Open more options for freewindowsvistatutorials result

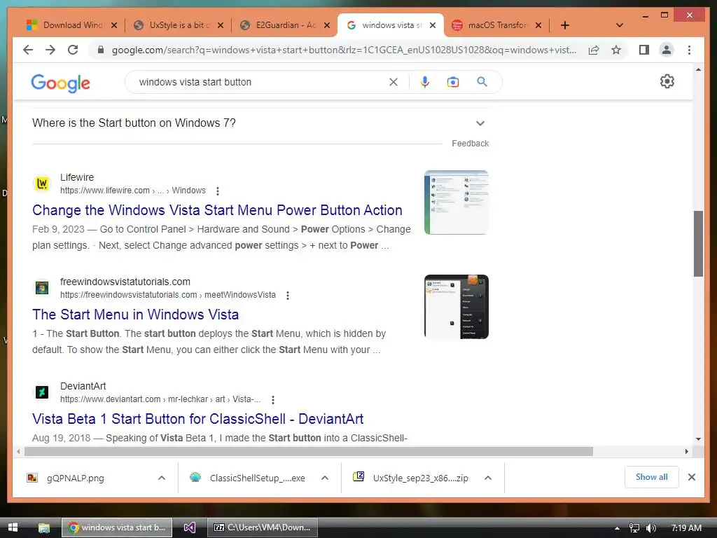pyautogui.click(x=288, y=296)
